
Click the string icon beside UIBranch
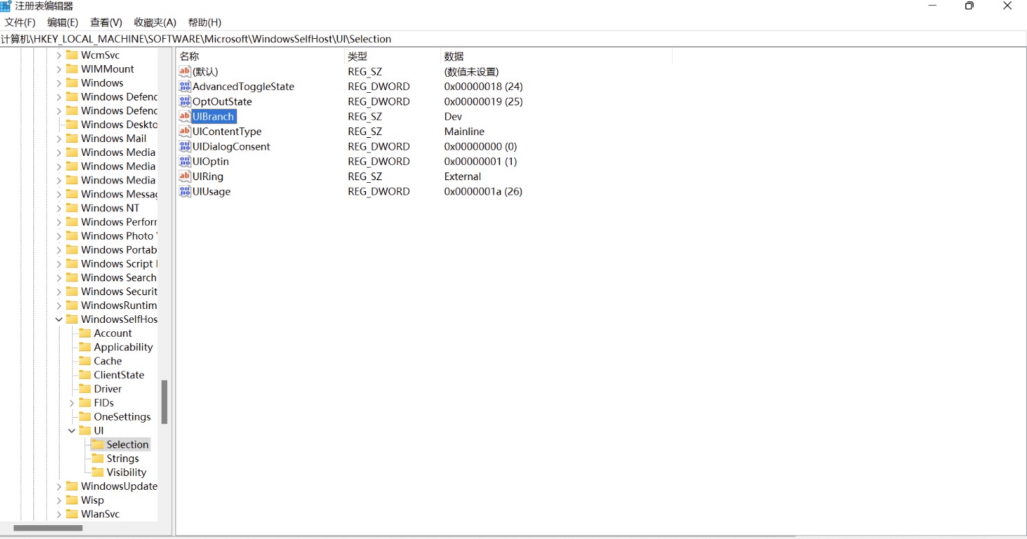tap(184, 116)
